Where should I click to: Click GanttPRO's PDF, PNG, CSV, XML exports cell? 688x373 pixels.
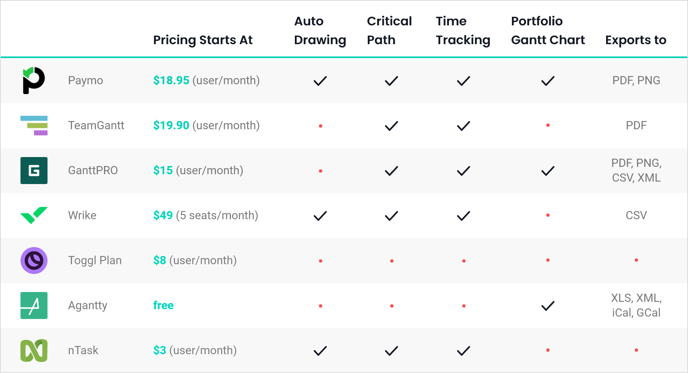coord(636,171)
